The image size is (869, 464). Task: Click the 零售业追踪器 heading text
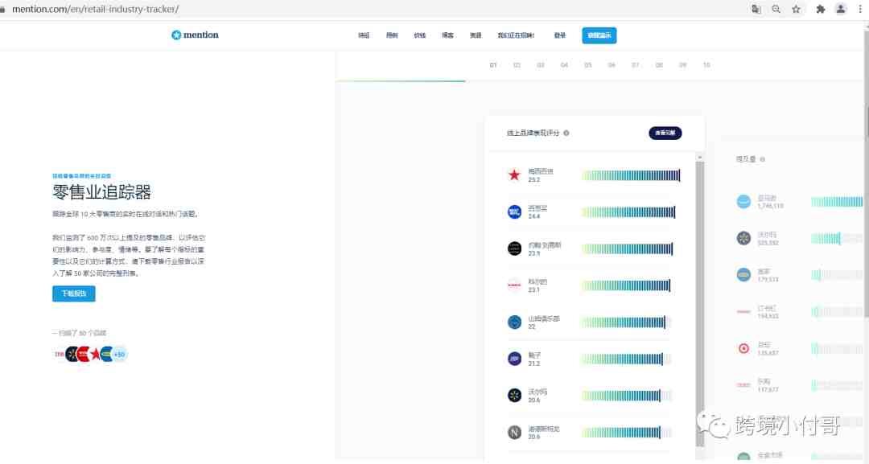(102, 192)
